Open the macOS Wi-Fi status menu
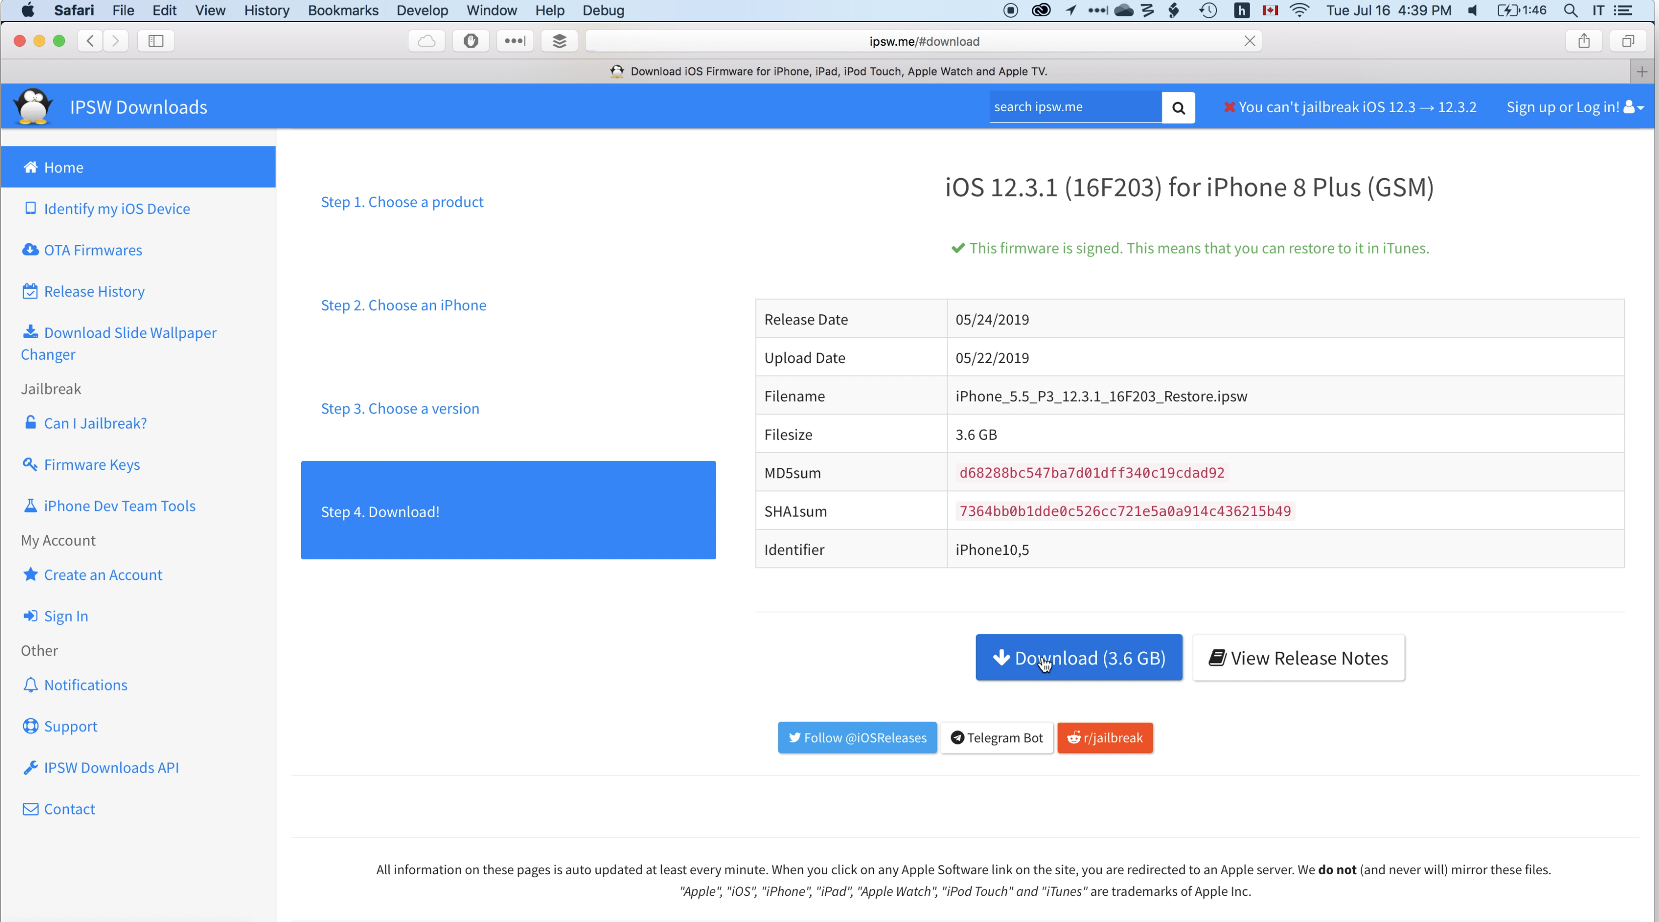Screen dimensions: 1659x922 (x=1299, y=10)
